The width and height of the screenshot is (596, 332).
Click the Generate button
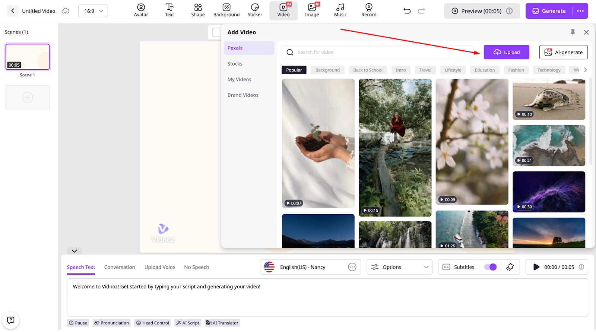coord(549,11)
